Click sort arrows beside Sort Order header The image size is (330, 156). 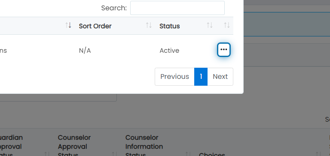tap(149, 26)
